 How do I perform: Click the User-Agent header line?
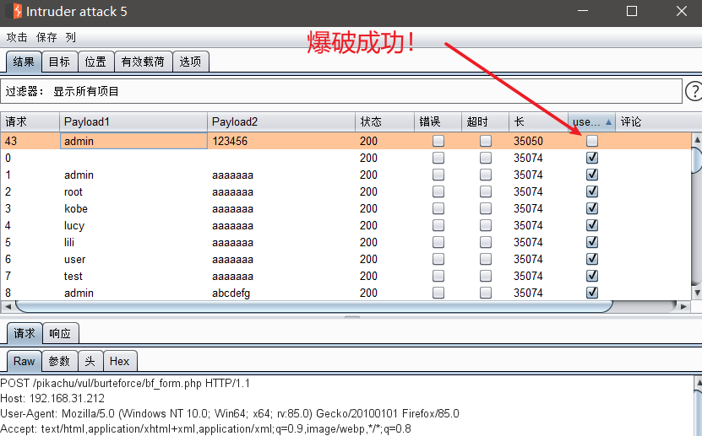[x=230, y=413]
